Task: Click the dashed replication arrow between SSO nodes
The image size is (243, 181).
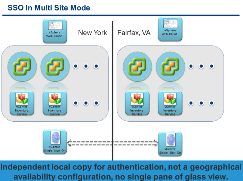Action: (x=113, y=143)
